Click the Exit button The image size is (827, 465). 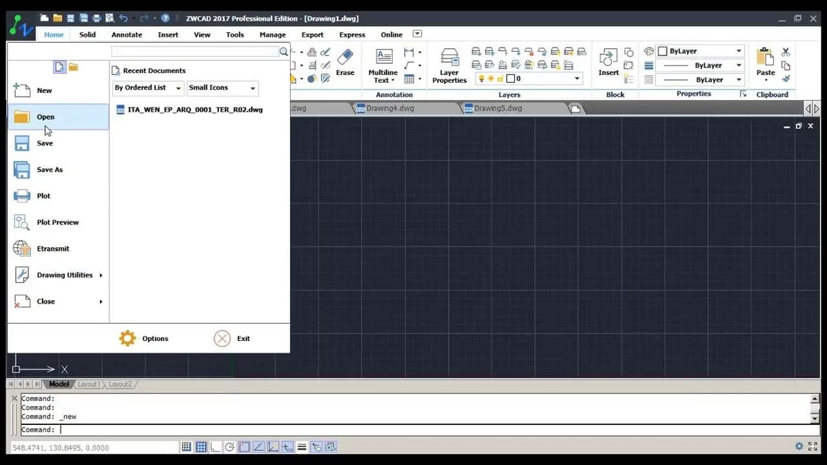point(232,338)
